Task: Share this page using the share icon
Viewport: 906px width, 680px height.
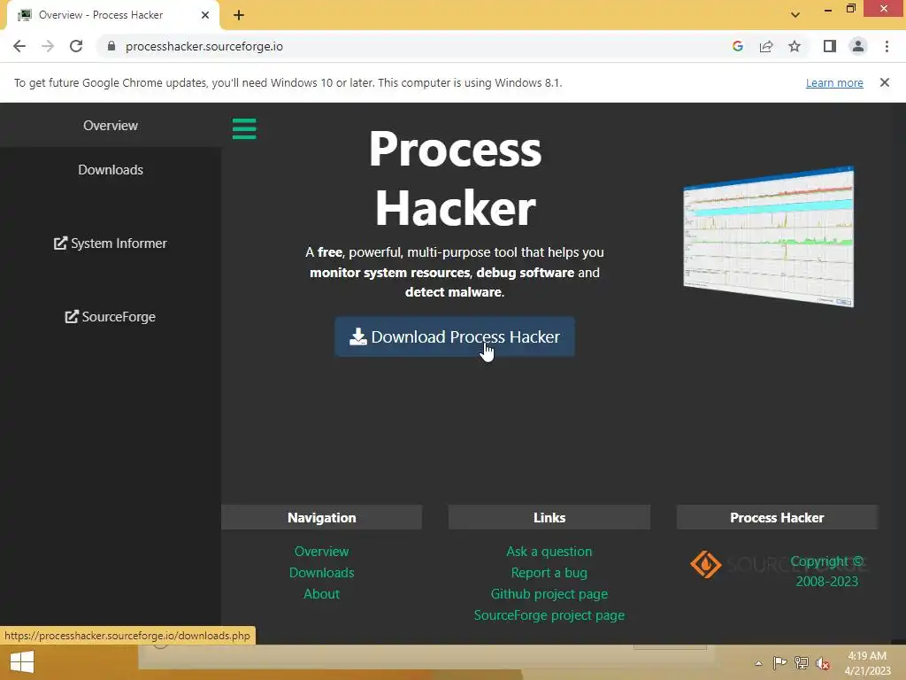Action: pos(766,46)
